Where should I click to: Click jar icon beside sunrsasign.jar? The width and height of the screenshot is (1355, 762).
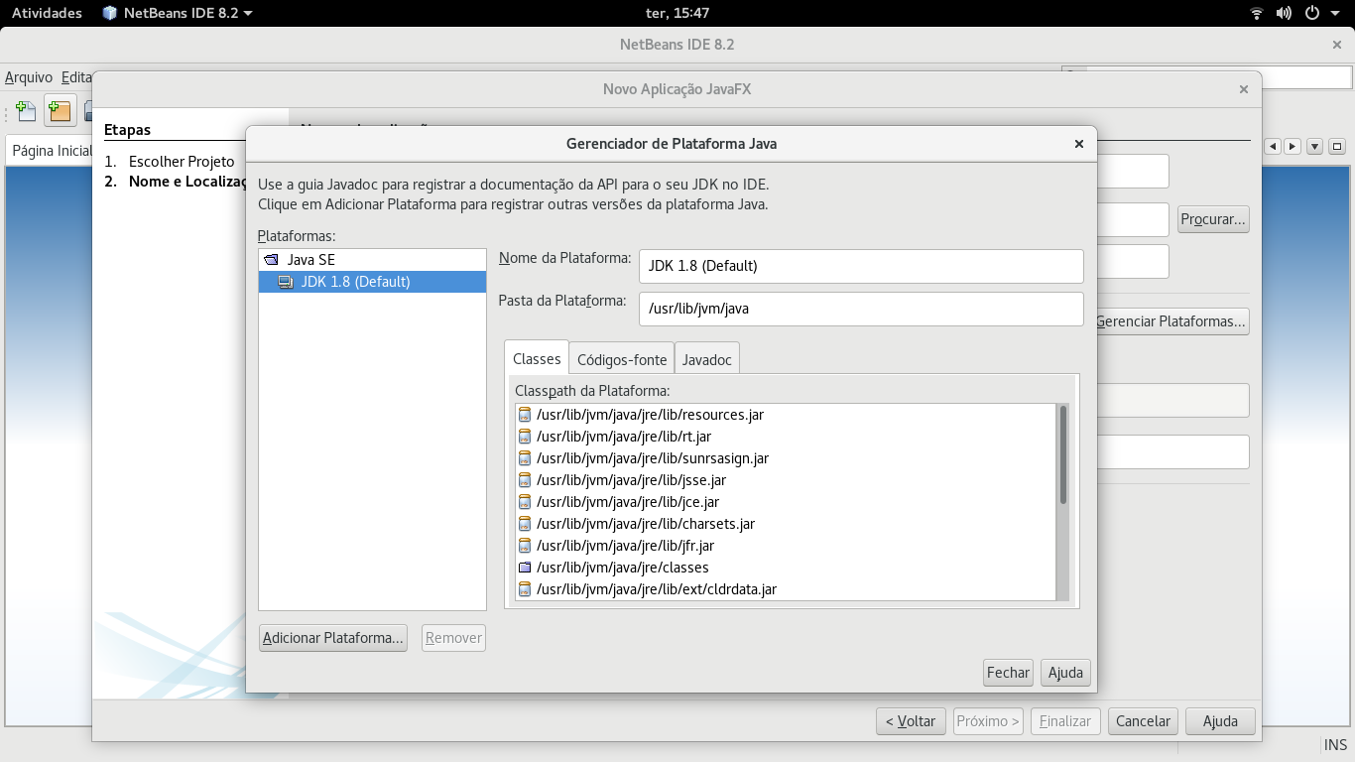pyautogui.click(x=525, y=458)
